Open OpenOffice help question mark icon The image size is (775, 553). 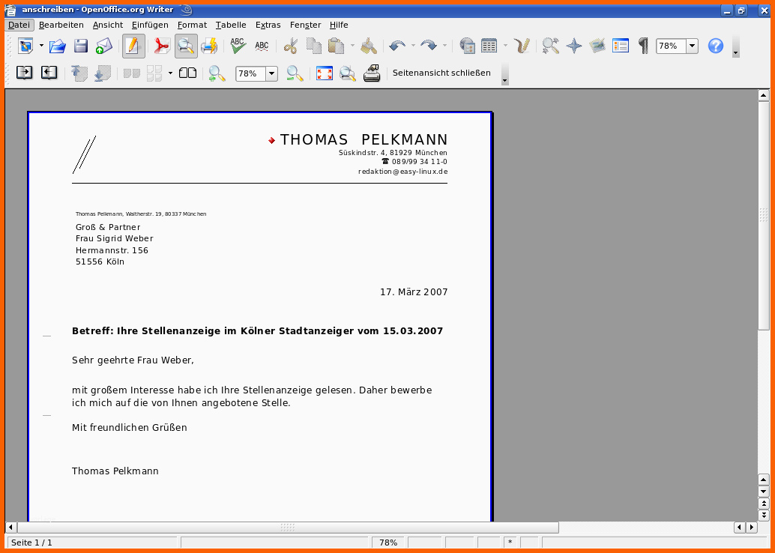pyautogui.click(x=716, y=46)
